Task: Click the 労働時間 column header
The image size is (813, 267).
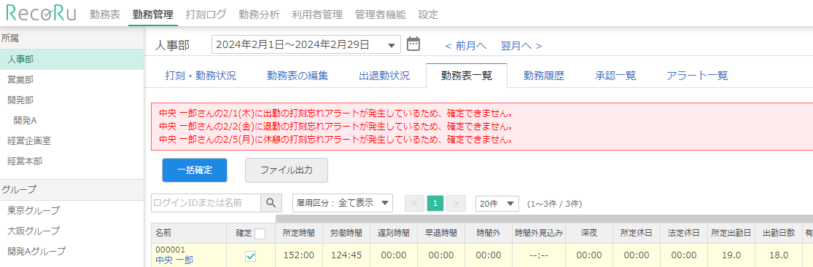Action: tap(346, 234)
